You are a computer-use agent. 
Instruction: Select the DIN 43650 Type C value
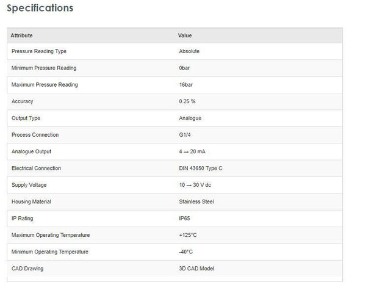point(201,168)
